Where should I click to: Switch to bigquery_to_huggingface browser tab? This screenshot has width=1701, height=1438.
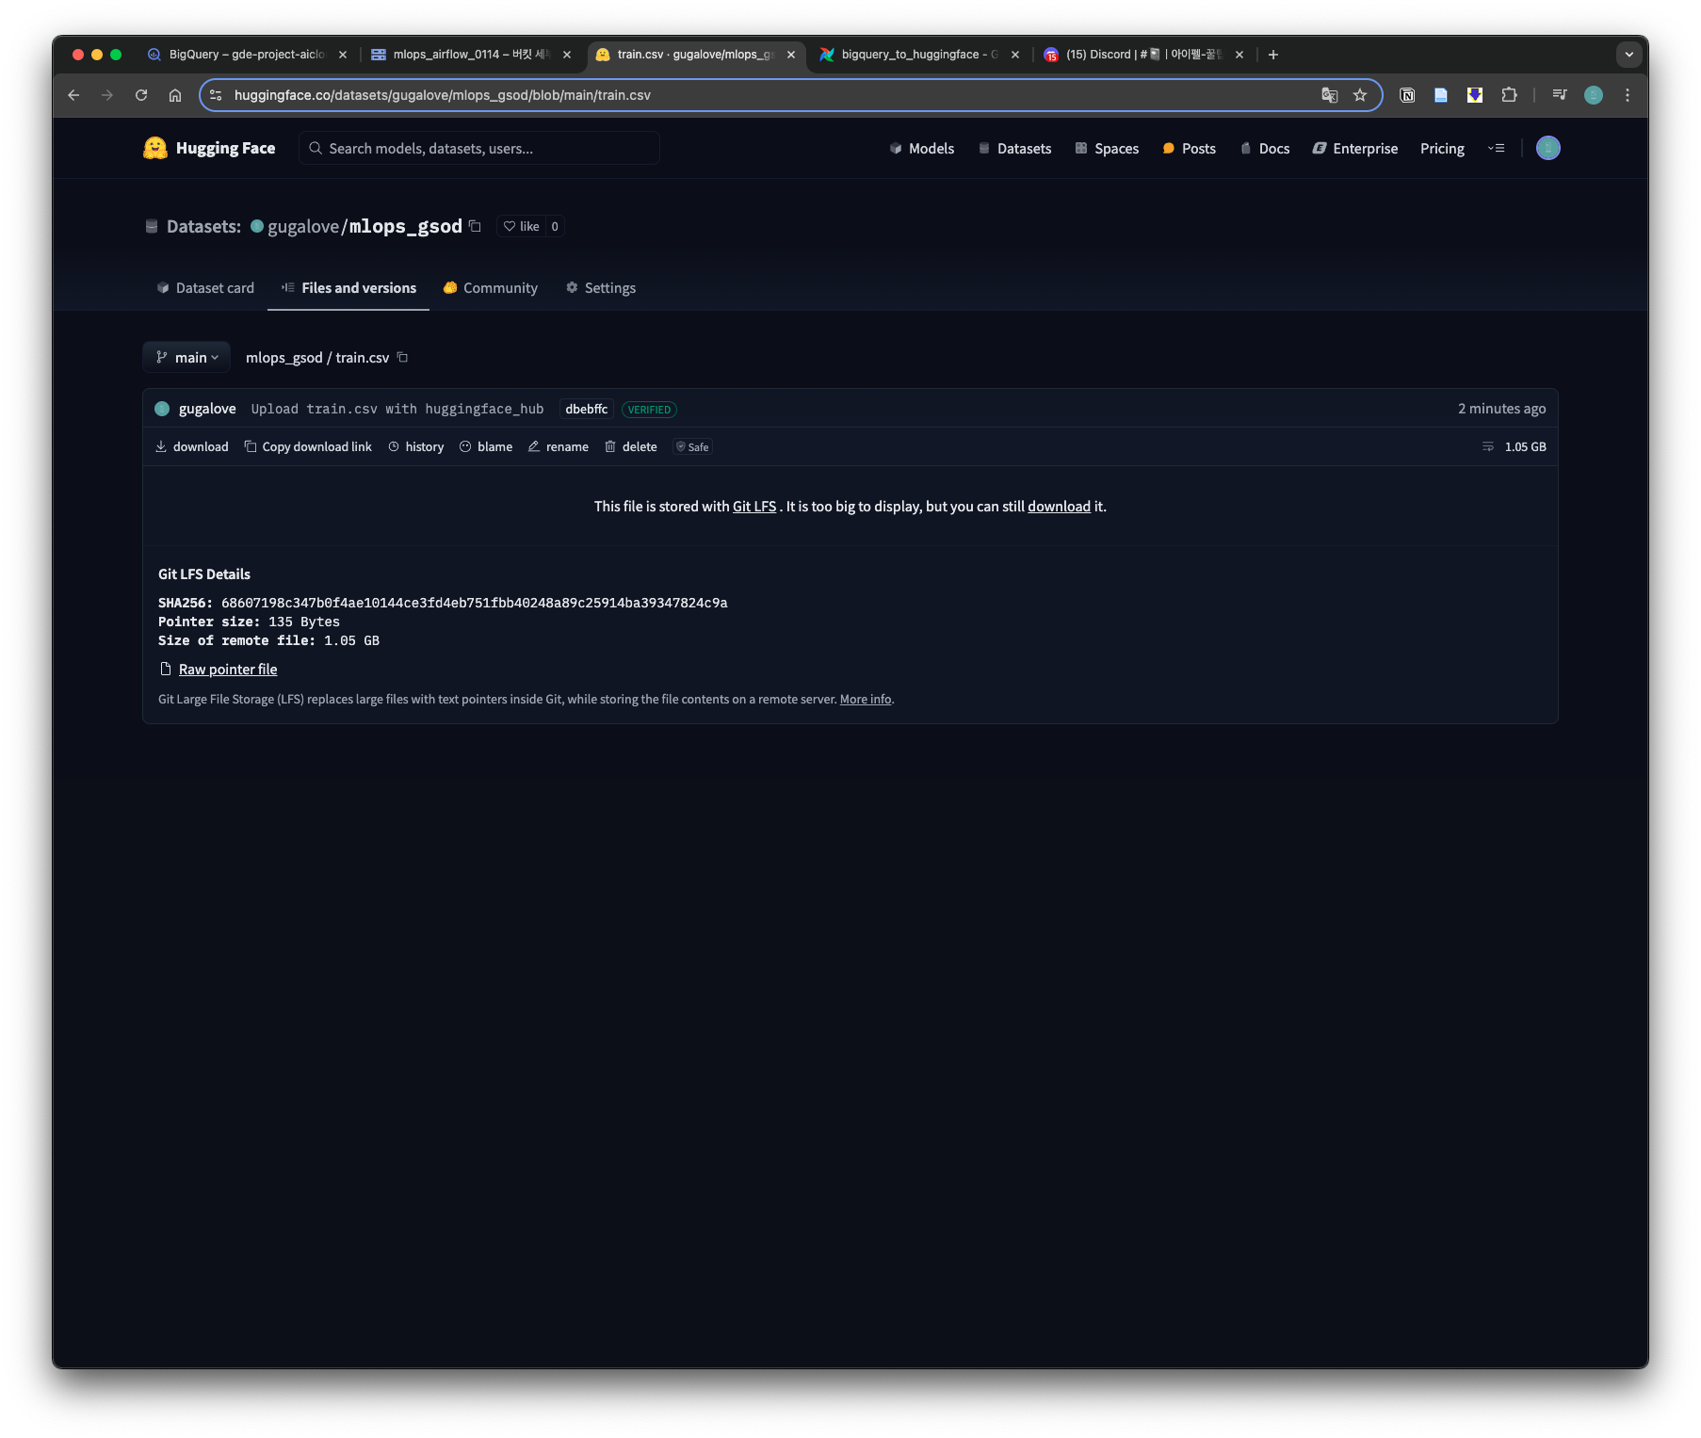pos(919,55)
